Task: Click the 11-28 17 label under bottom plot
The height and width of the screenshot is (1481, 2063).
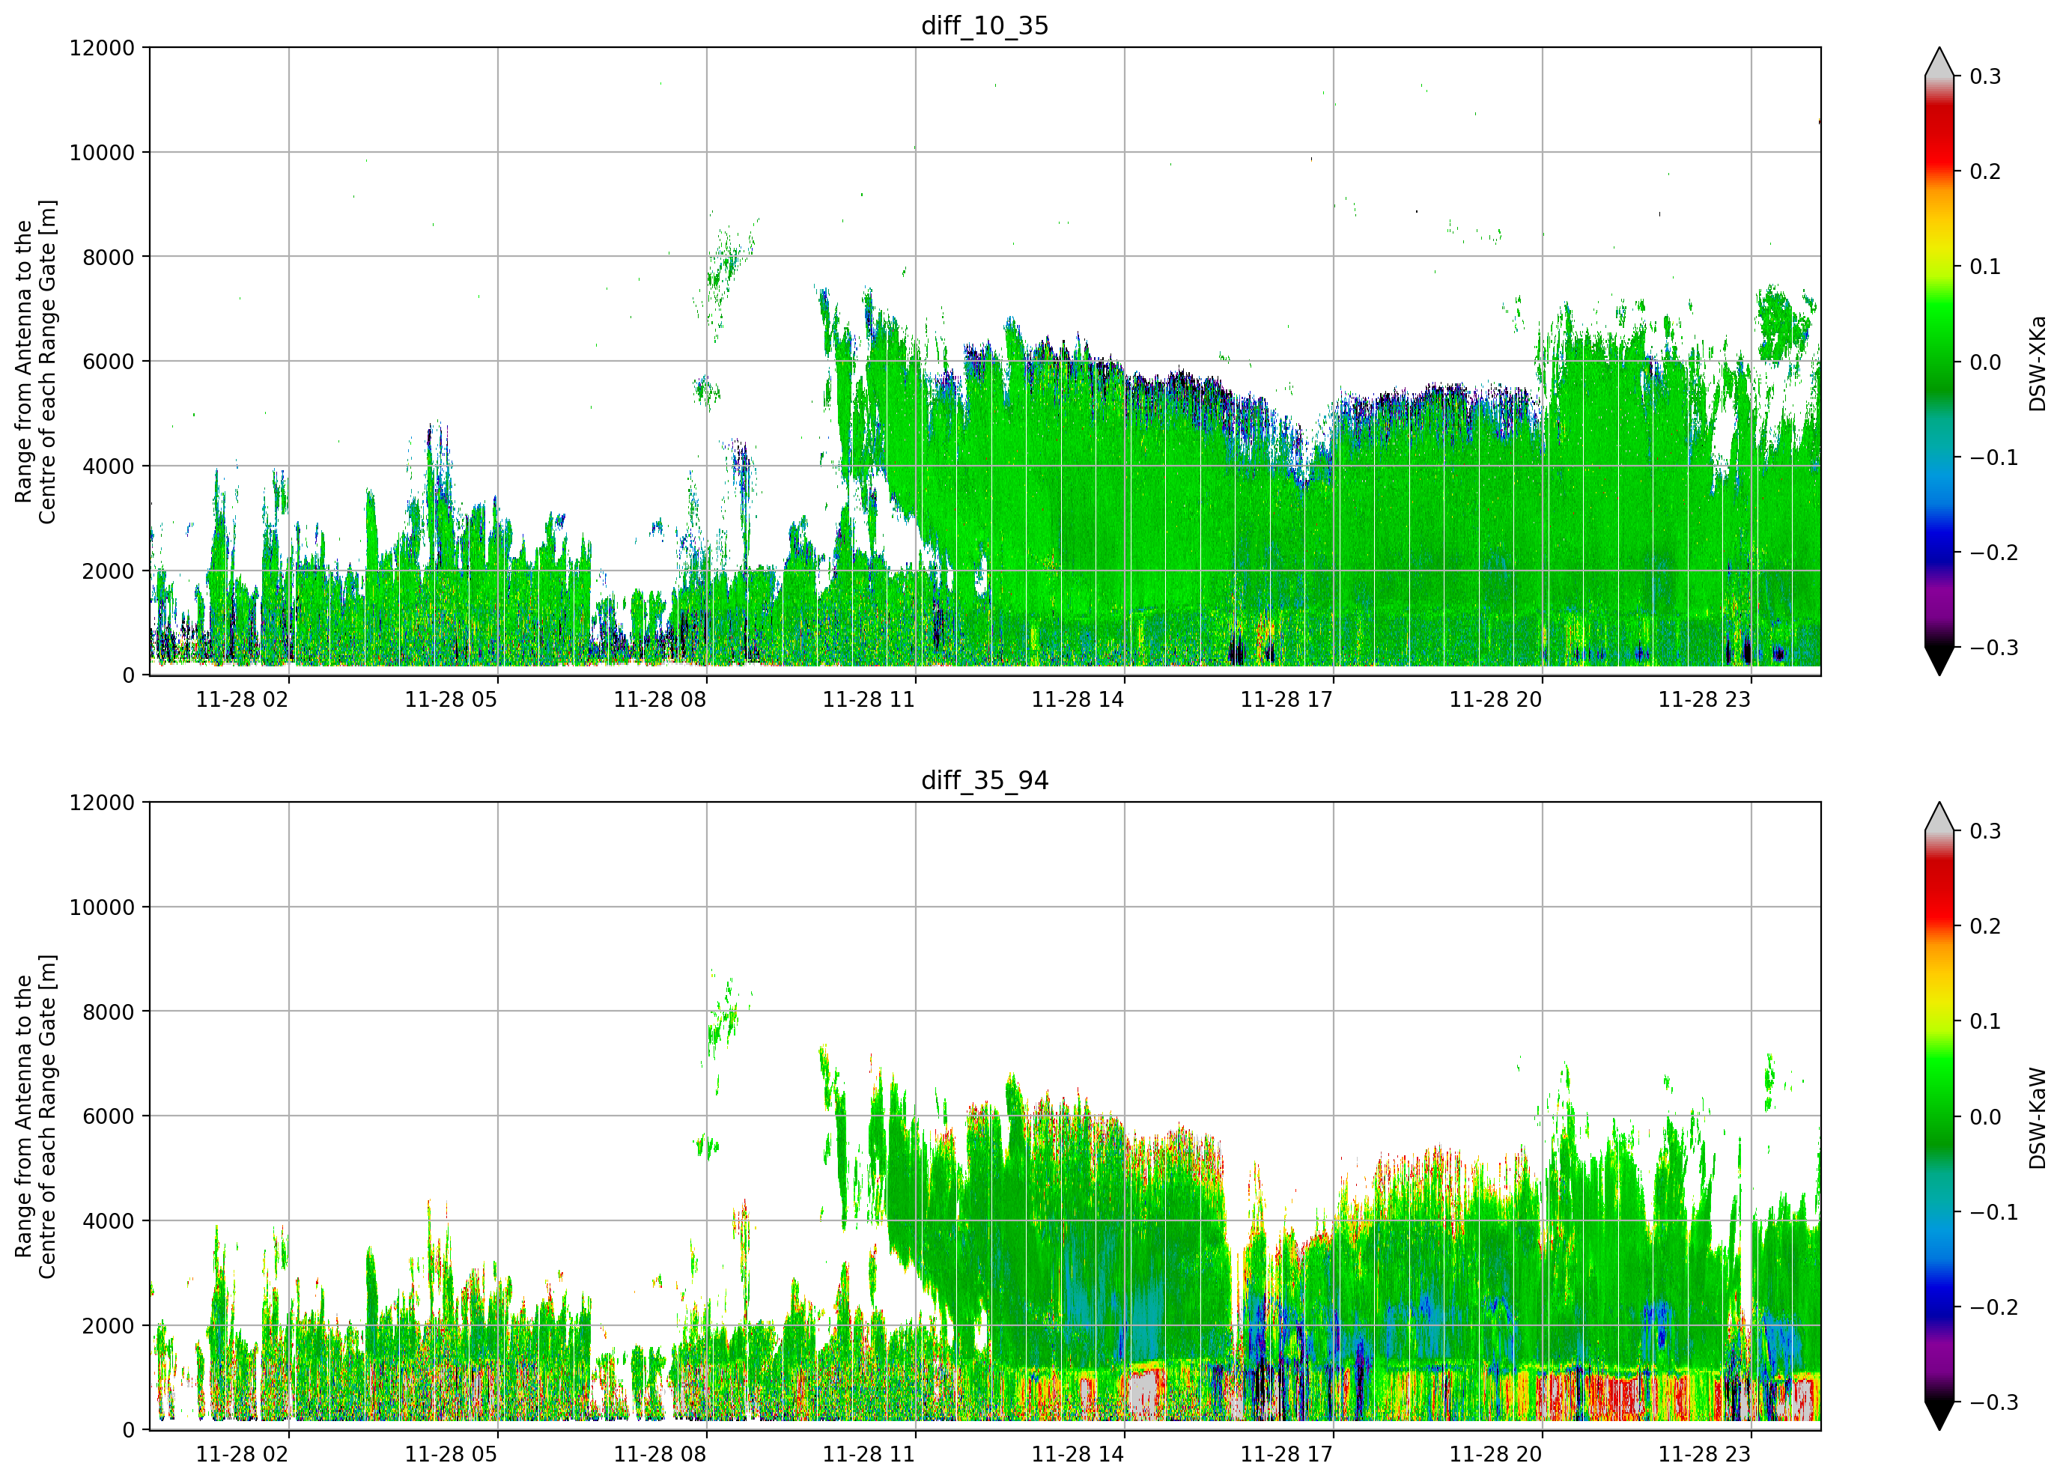Action: click(x=1287, y=1455)
